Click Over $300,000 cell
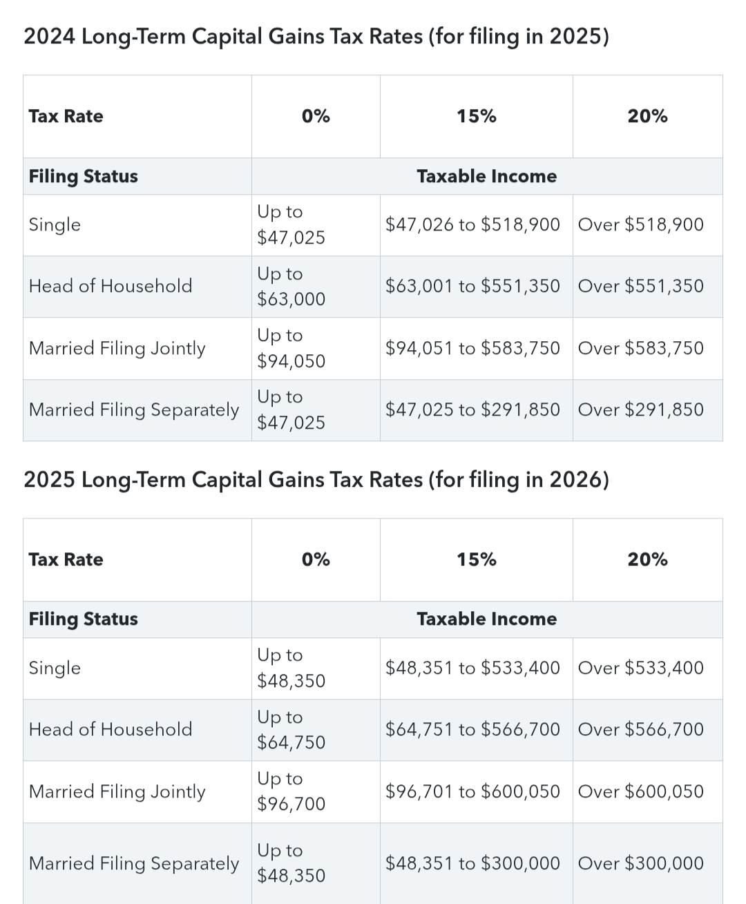Screen dimensions: 746x904 (647, 863)
